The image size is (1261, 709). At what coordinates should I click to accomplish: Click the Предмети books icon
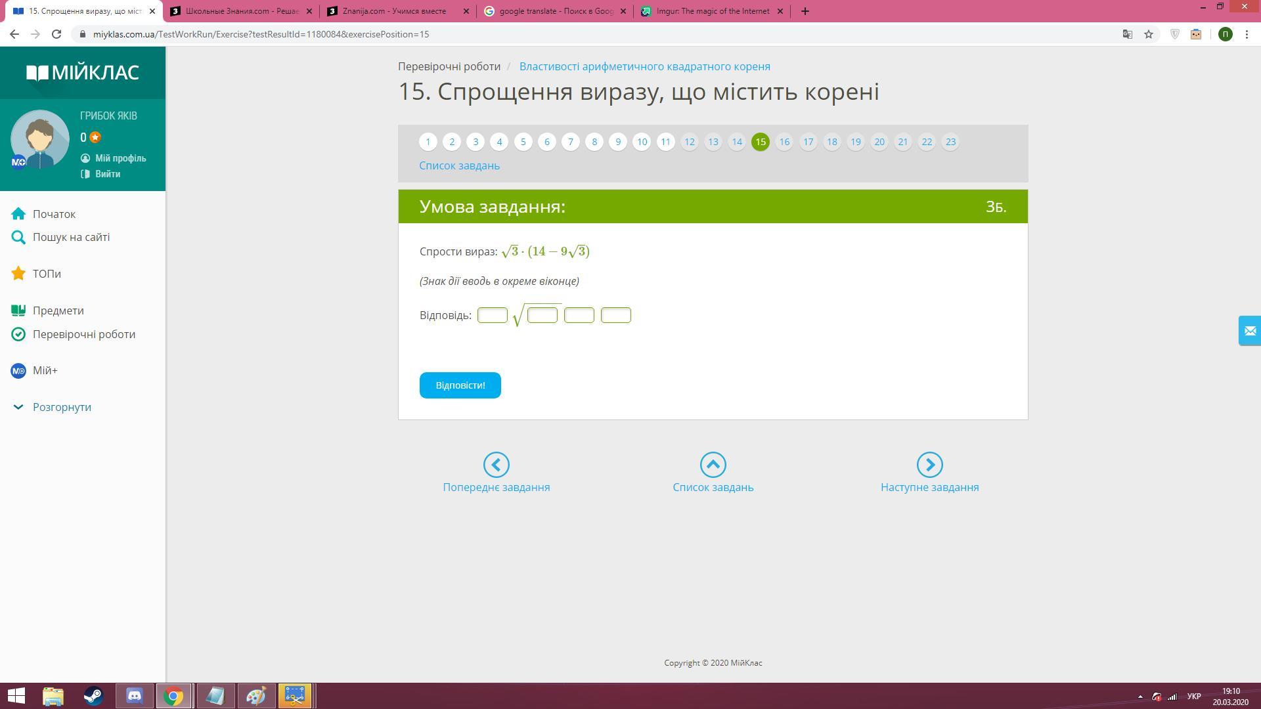click(x=18, y=311)
